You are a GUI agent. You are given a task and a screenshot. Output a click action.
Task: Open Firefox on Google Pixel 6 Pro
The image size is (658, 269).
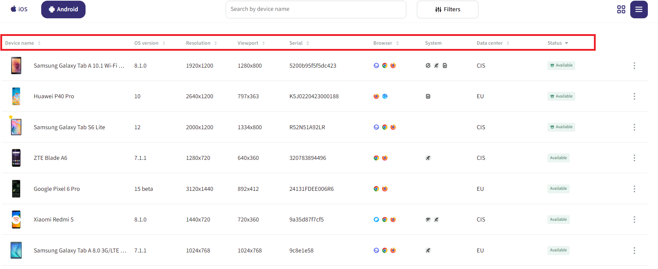[x=385, y=189]
